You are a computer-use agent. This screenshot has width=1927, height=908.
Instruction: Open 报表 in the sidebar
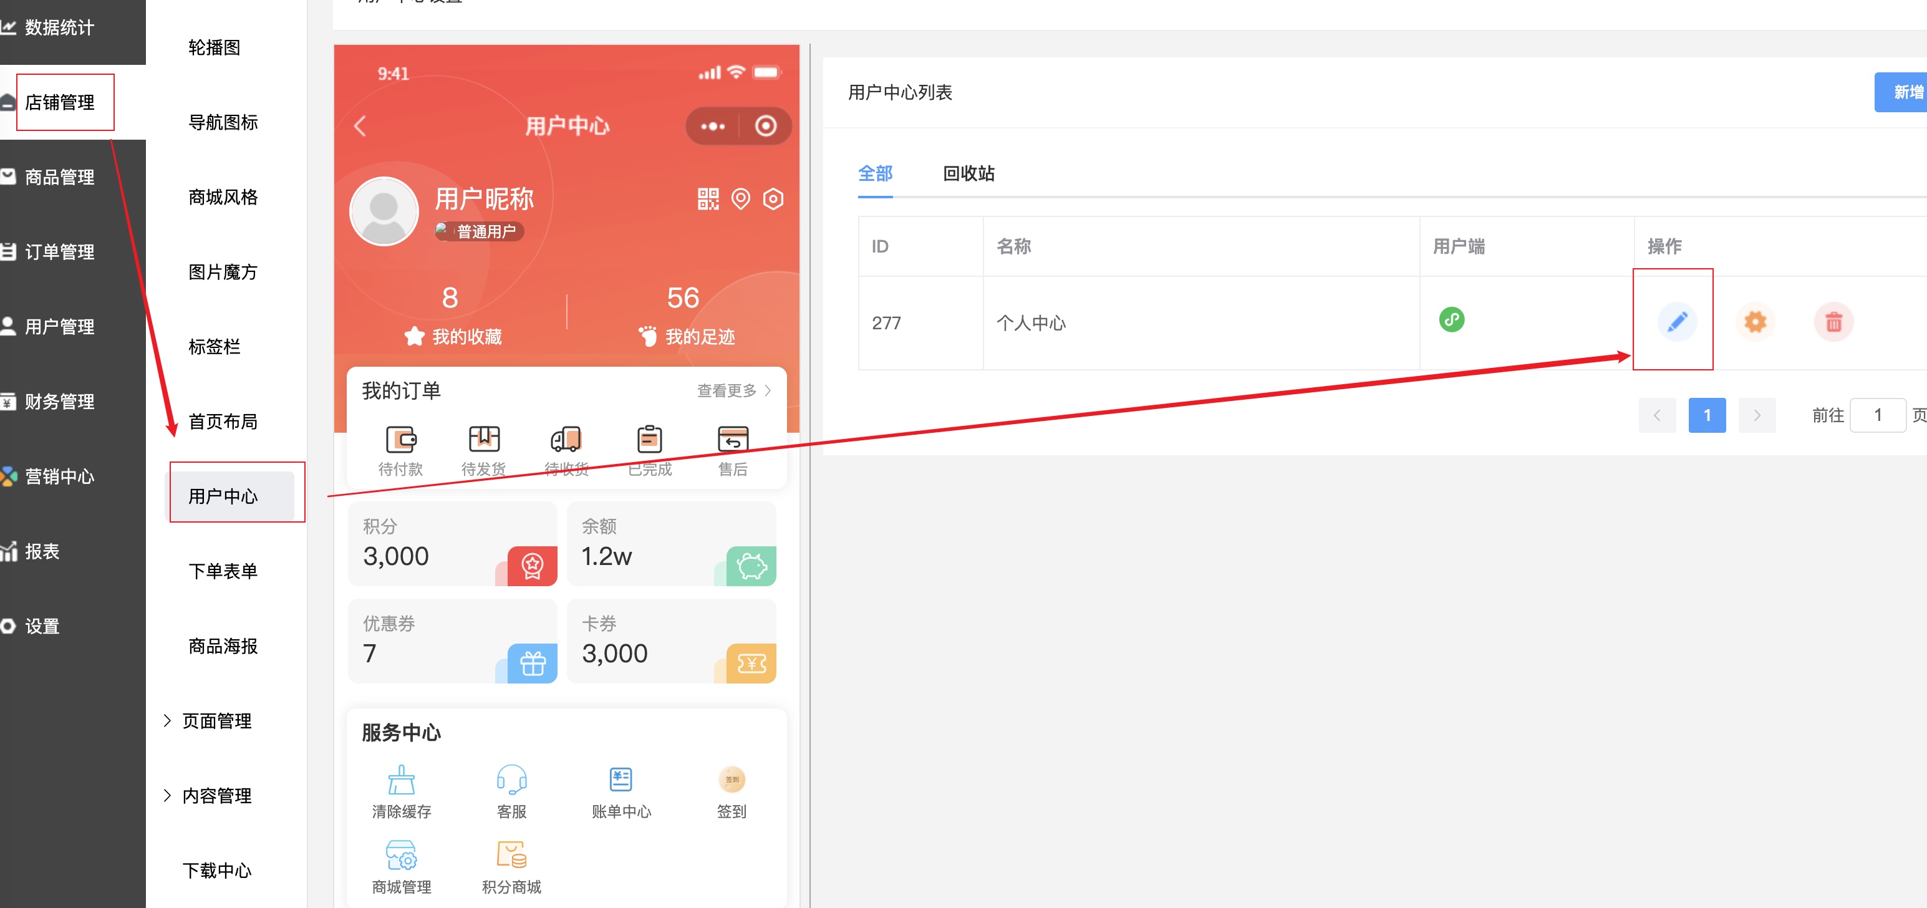42,551
